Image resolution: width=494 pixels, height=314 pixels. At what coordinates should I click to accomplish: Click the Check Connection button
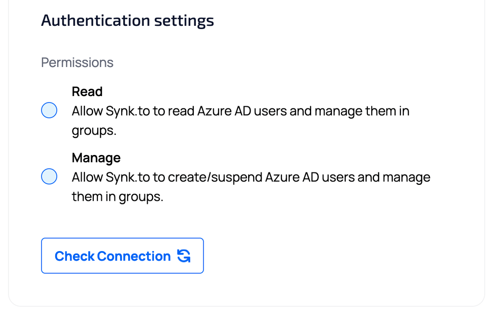(122, 256)
